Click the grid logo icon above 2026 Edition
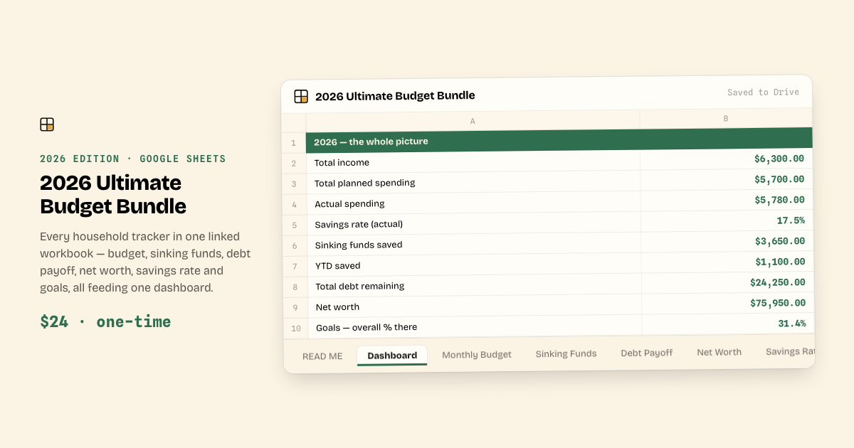Viewport: 854px width, 448px height. (x=47, y=124)
